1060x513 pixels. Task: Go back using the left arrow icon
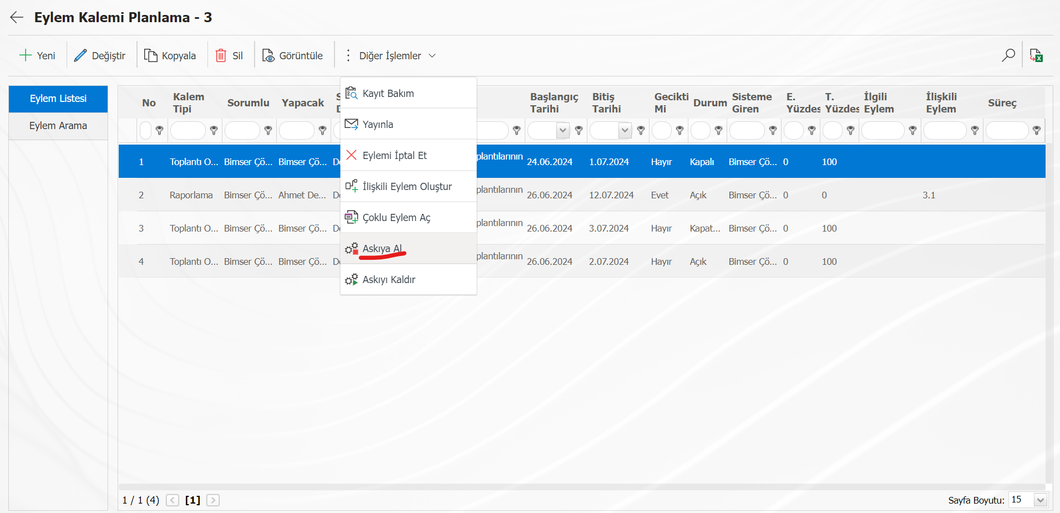(x=17, y=17)
